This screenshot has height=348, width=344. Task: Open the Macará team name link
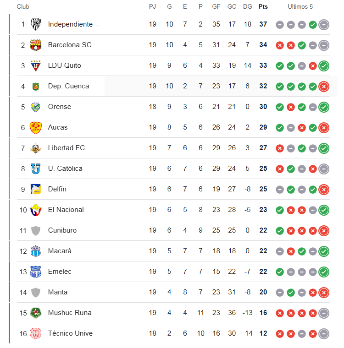point(60,251)
